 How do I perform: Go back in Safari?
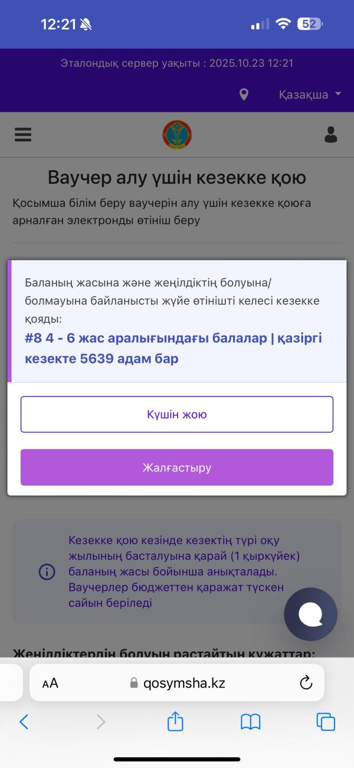tap(24, 721)
